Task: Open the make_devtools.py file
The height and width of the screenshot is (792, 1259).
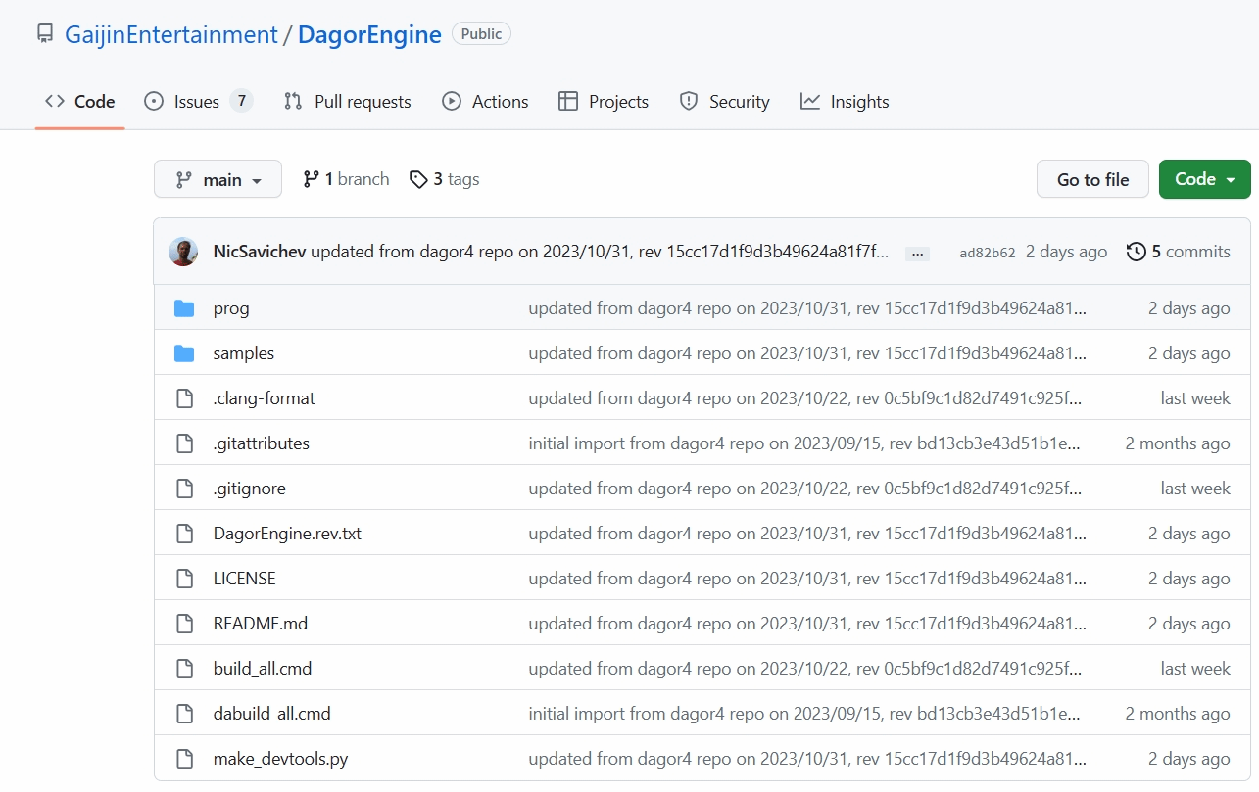Action: pyautogui.click(x=280, y=759)
